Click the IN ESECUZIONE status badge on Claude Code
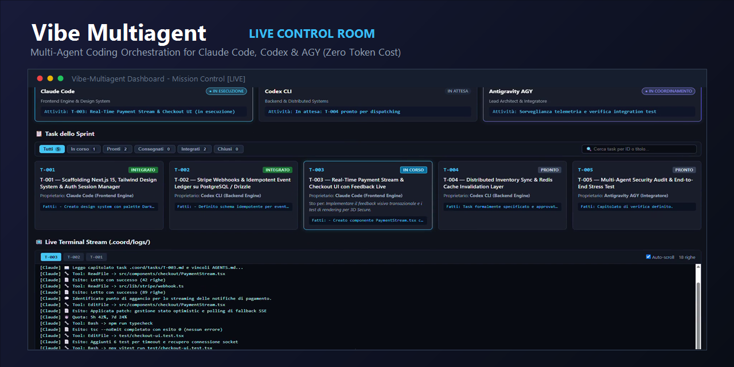734x367 pixels. [227, 91]
